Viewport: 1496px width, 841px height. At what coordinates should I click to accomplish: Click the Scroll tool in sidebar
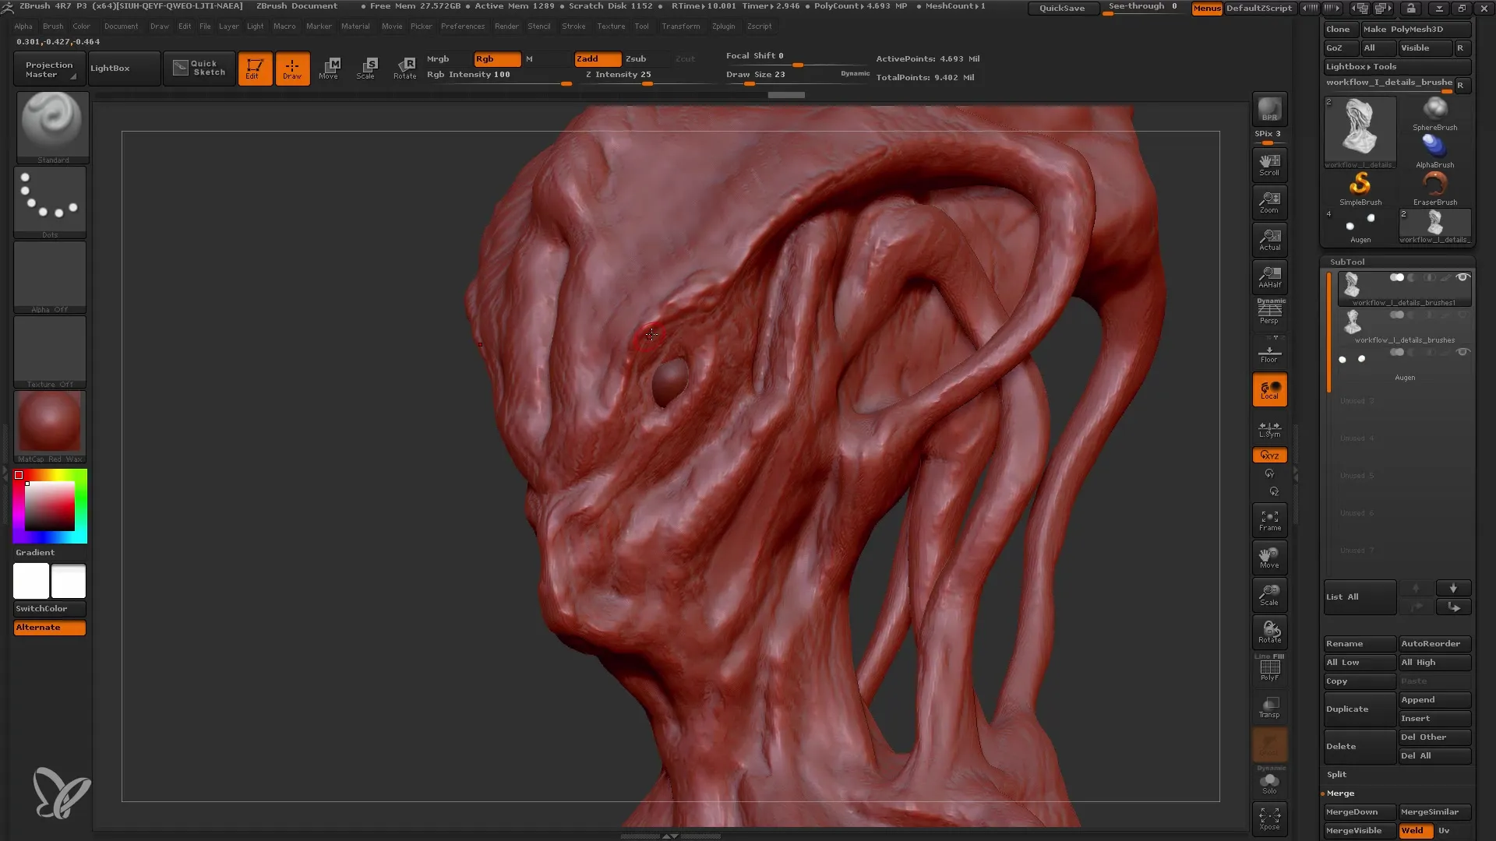point(1269,164)
